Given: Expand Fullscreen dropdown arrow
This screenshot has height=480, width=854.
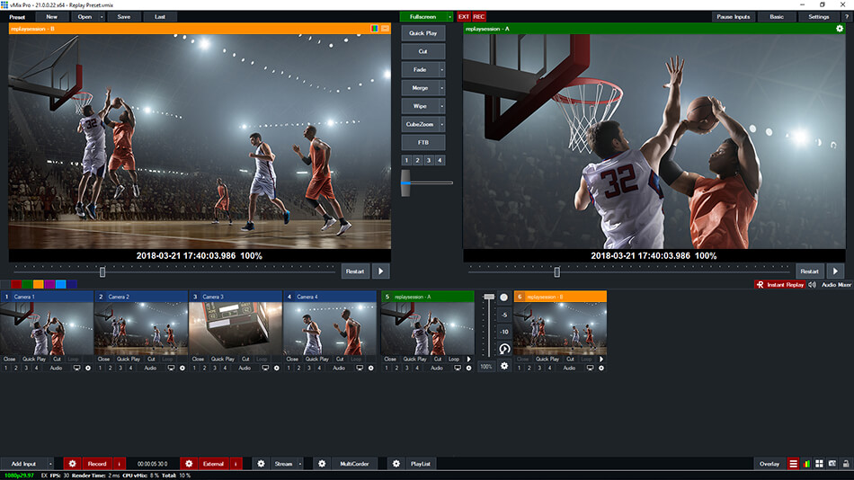Looking at the screenshot, I should tap(449, 17).
